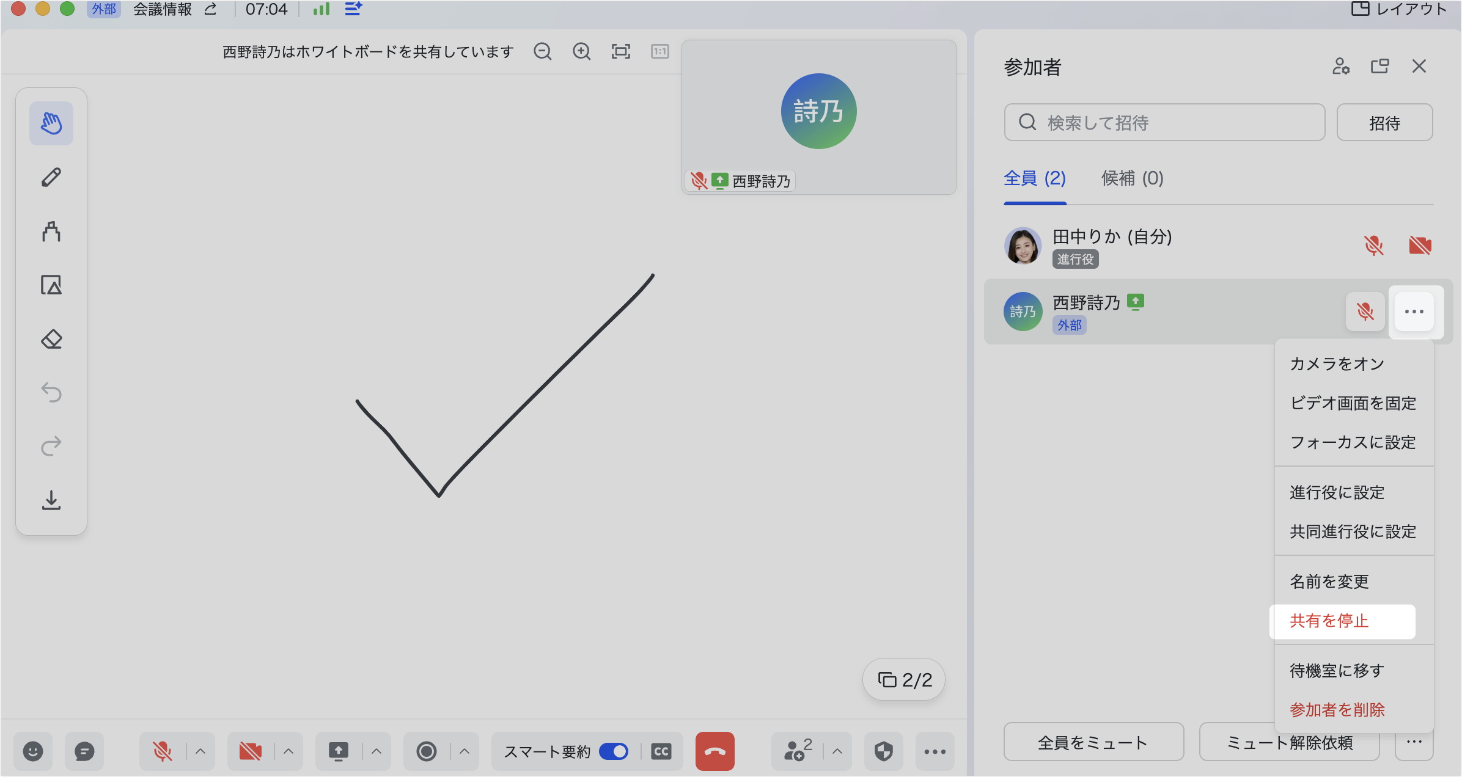The image size is (1462, 777).
Task: Click the 全員をミュート button
Action: click(x=1093, y=742)
